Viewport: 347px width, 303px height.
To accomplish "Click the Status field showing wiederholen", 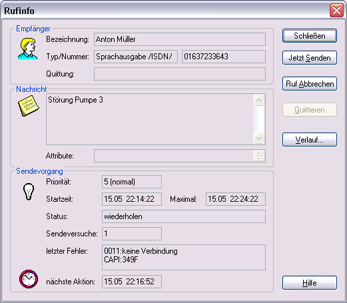I will click(x=184, y=216).
